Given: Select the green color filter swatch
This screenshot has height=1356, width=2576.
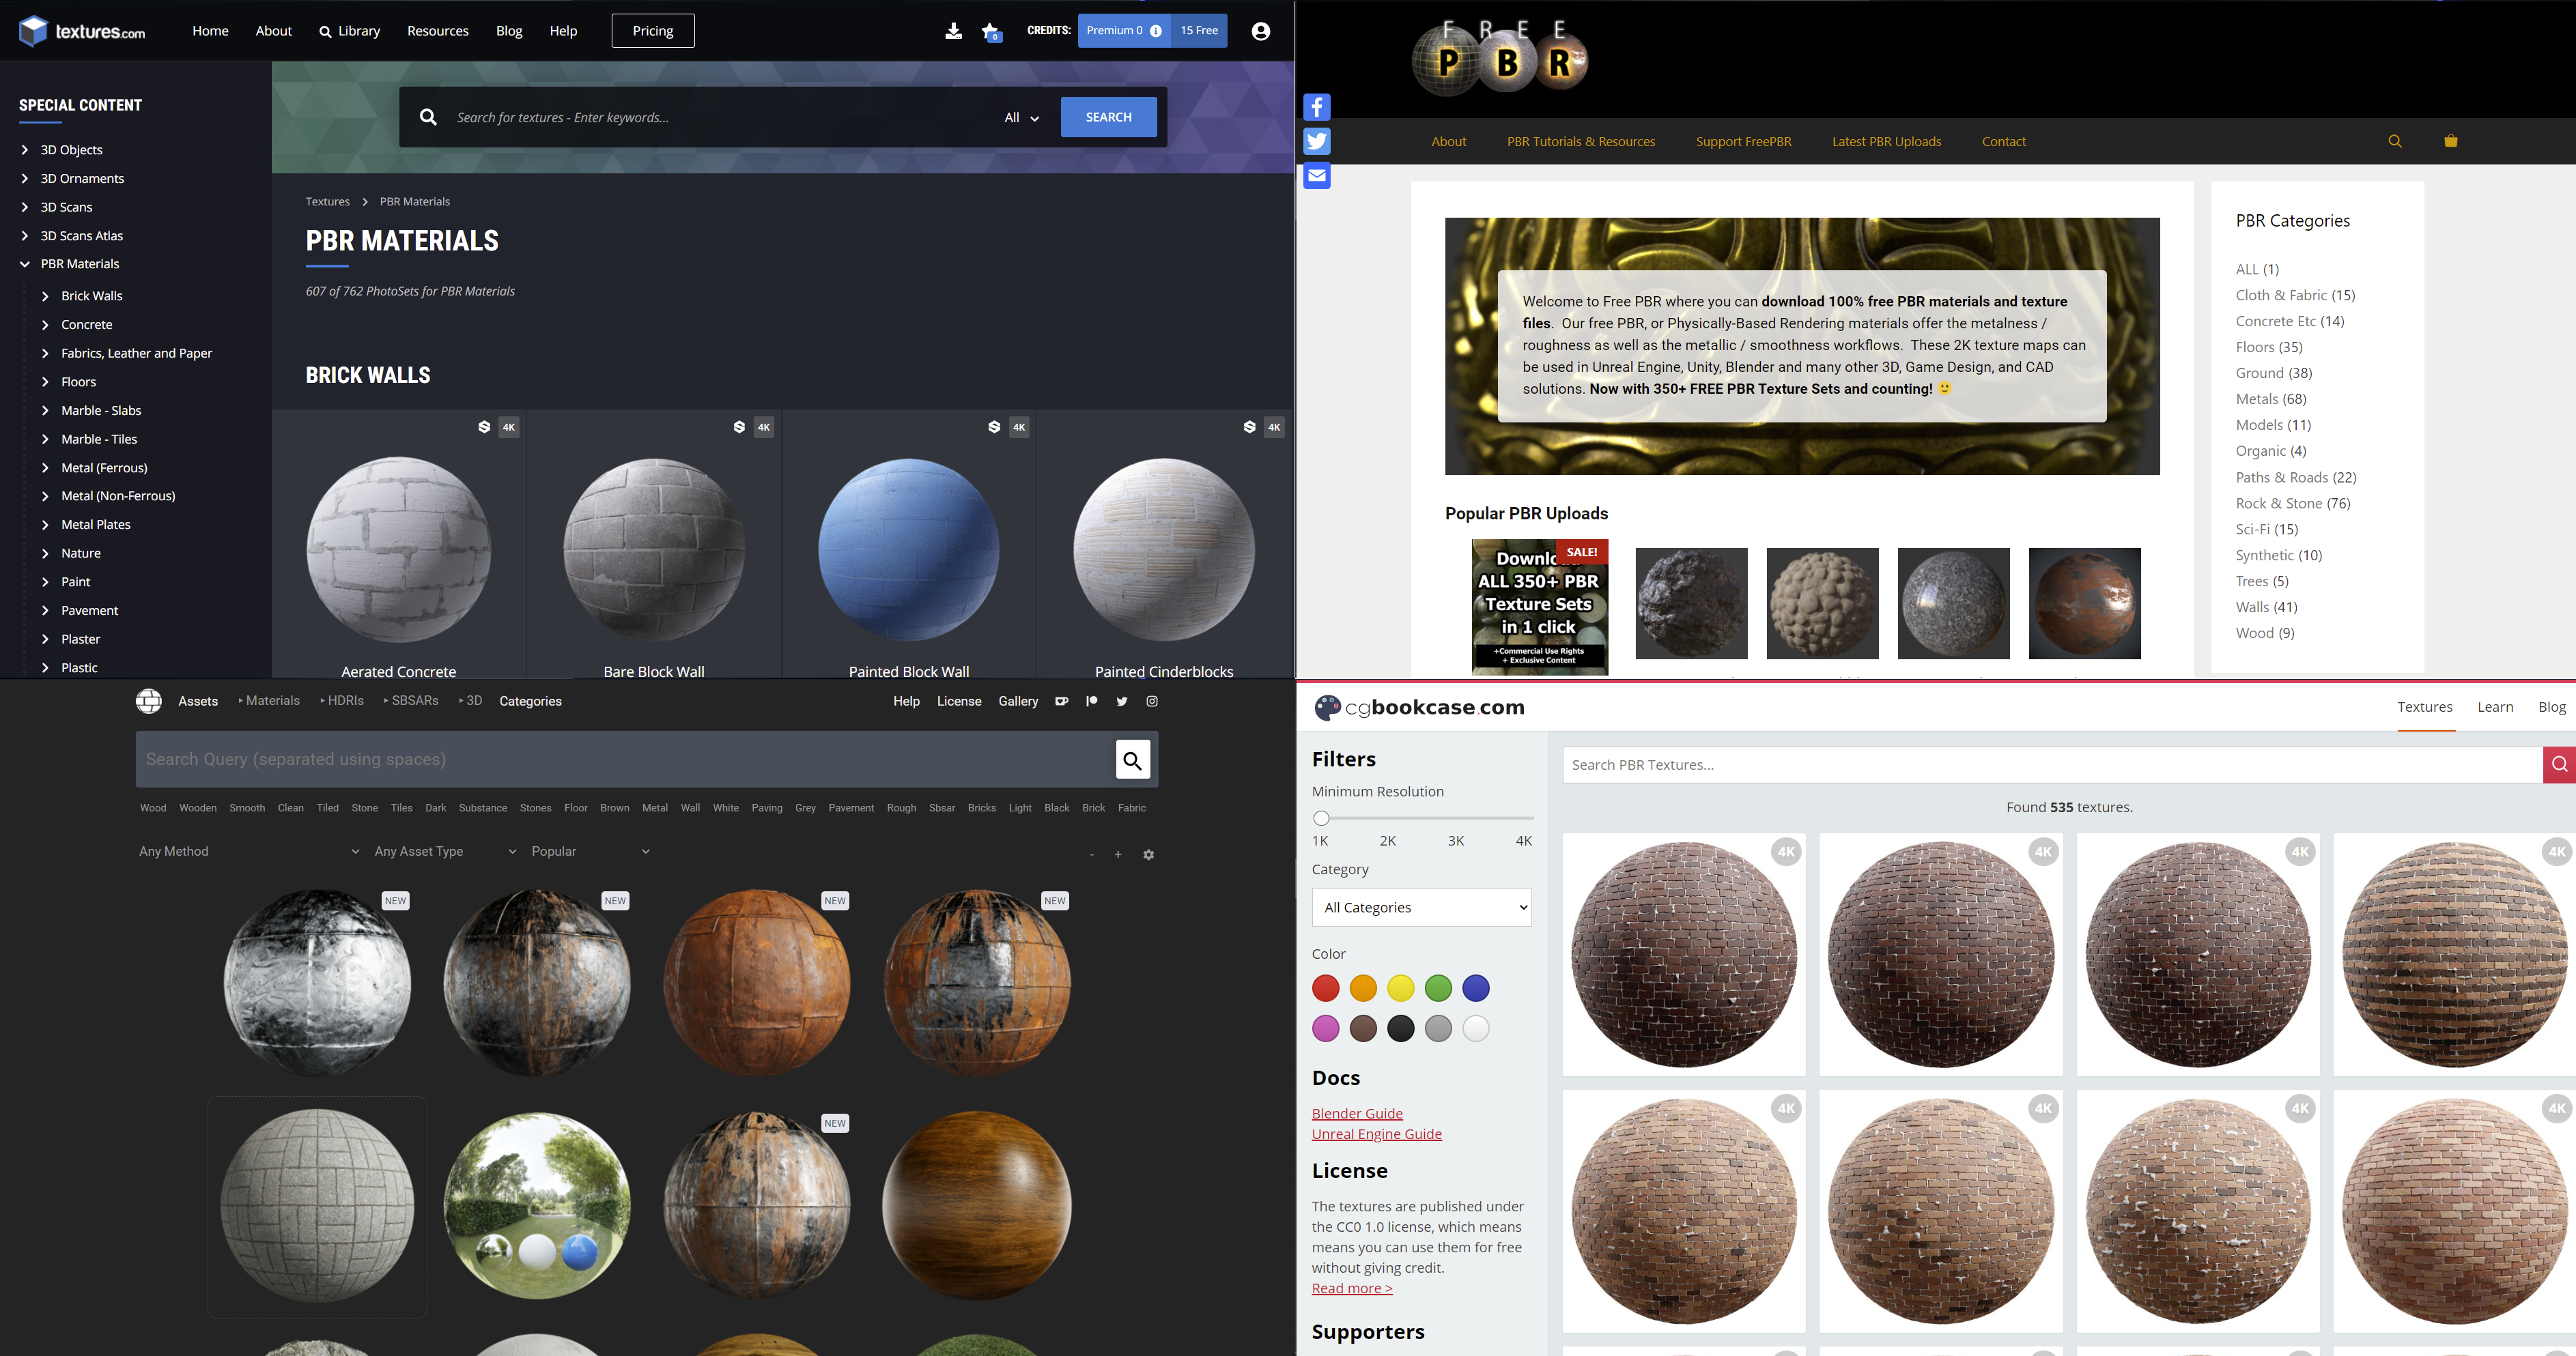Looking at the screenshot, I should pos(1438,988).
